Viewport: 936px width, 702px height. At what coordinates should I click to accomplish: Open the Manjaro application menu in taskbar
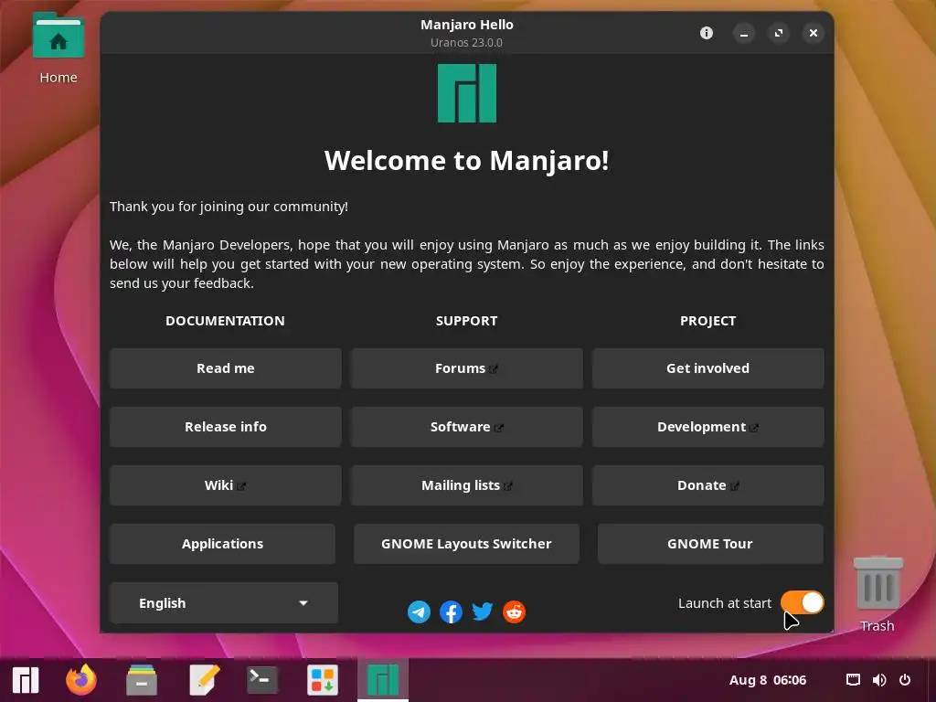pyautogui.click(x=26, y=680)
